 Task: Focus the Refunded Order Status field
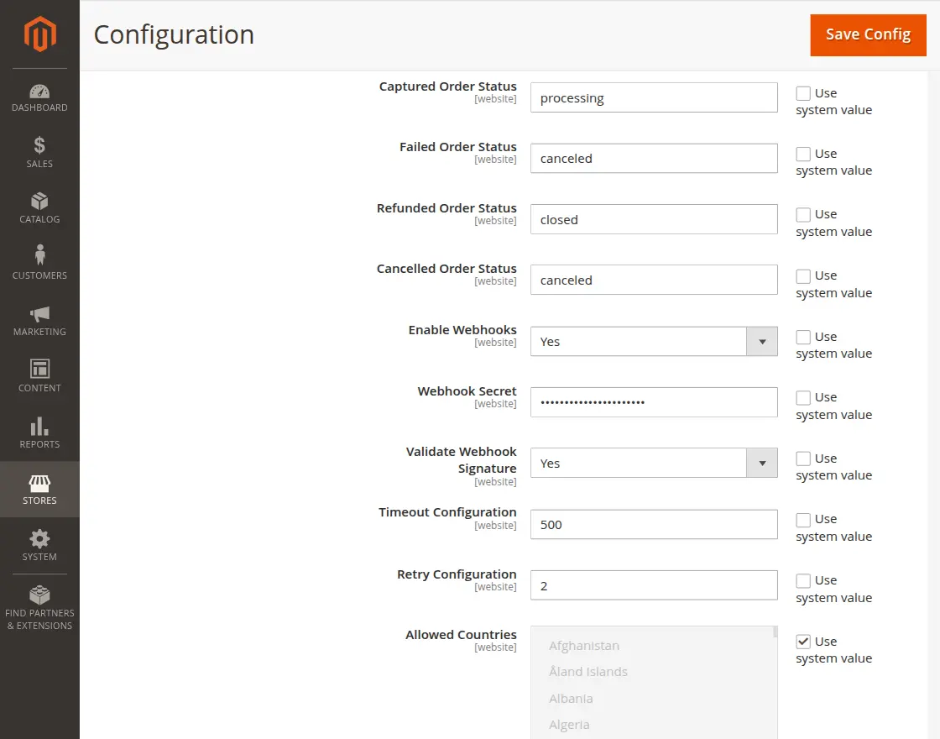(654, 219)
